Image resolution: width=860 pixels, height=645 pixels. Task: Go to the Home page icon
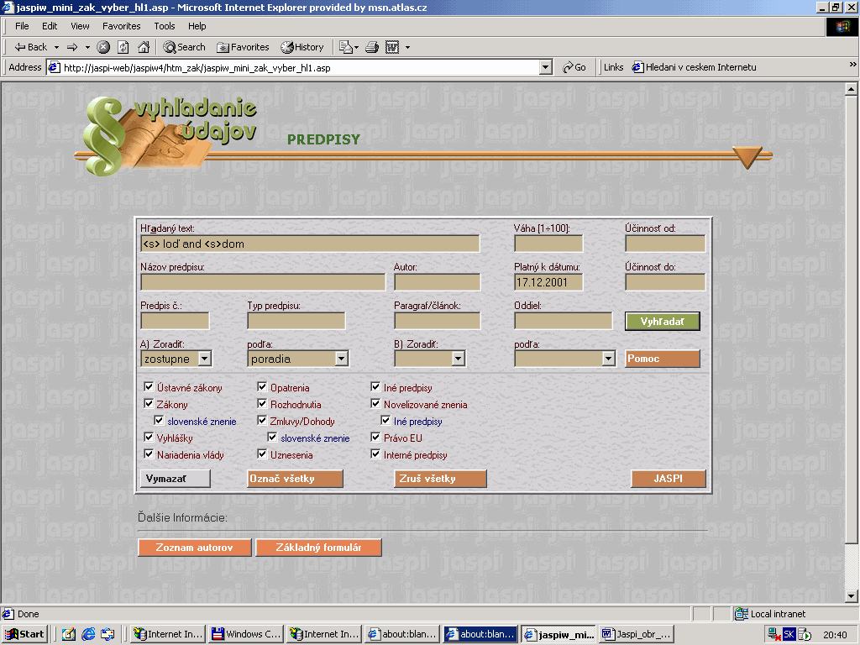(x=144, y=47)
